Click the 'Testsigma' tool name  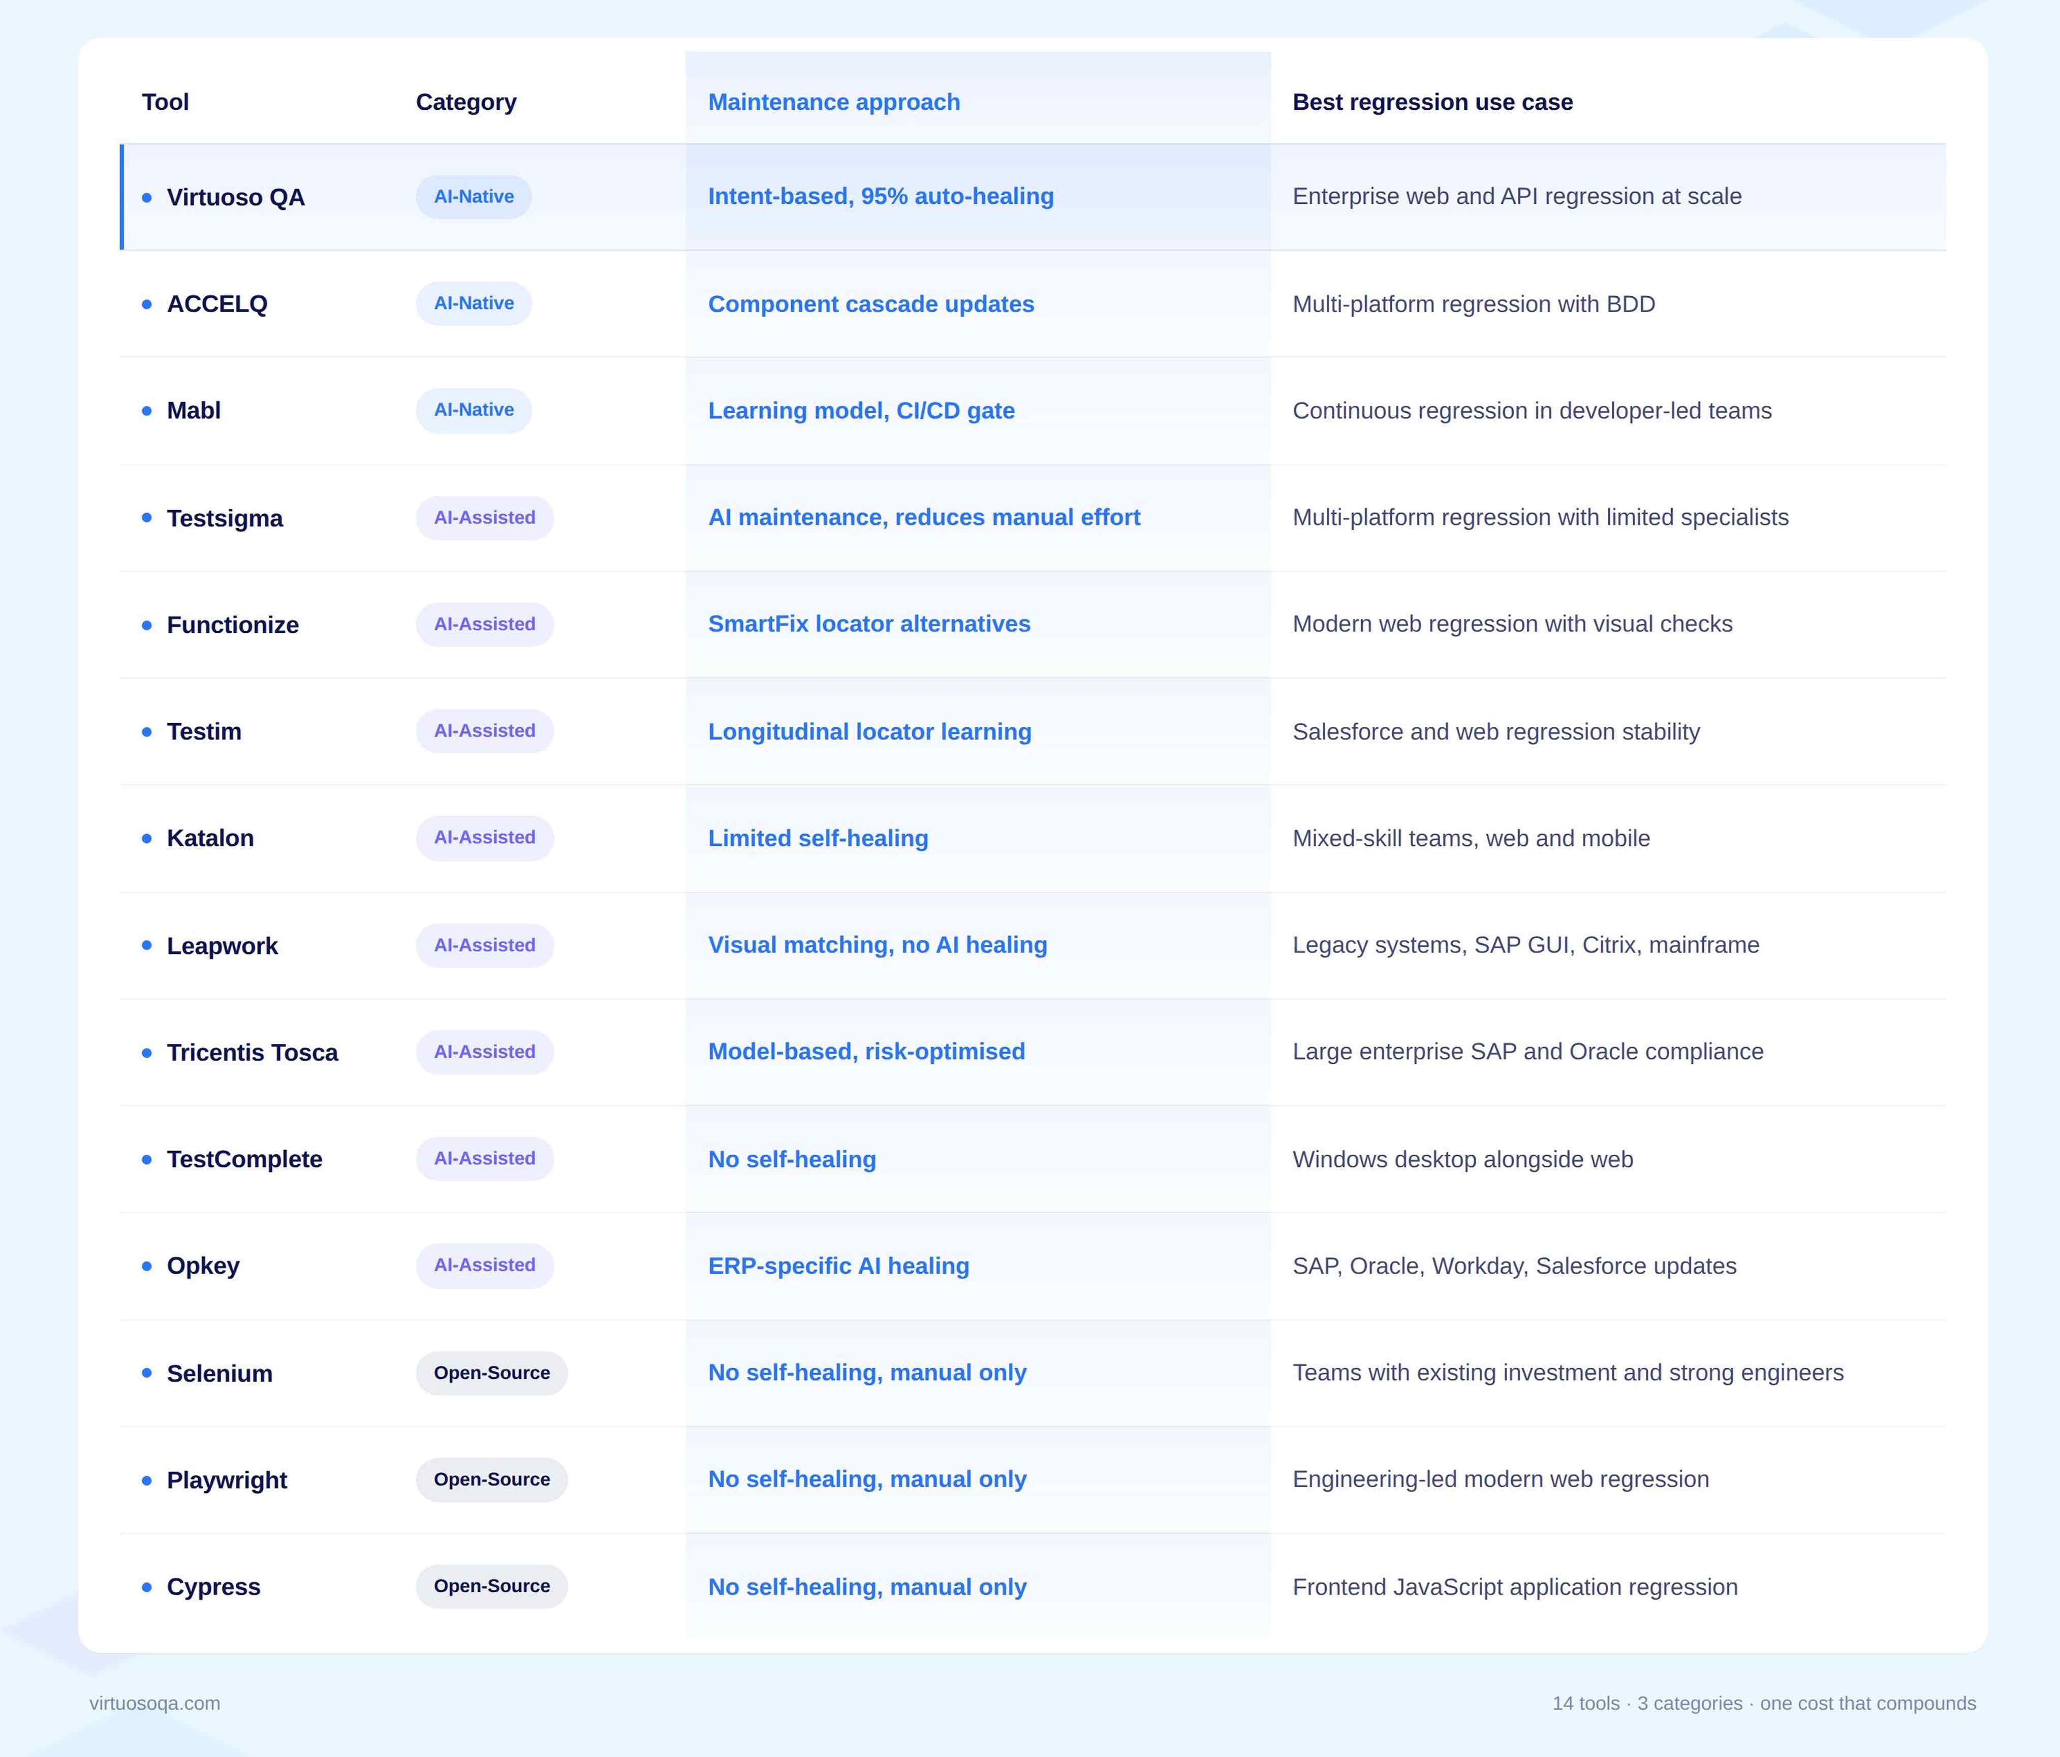click(x=225, y=518)
